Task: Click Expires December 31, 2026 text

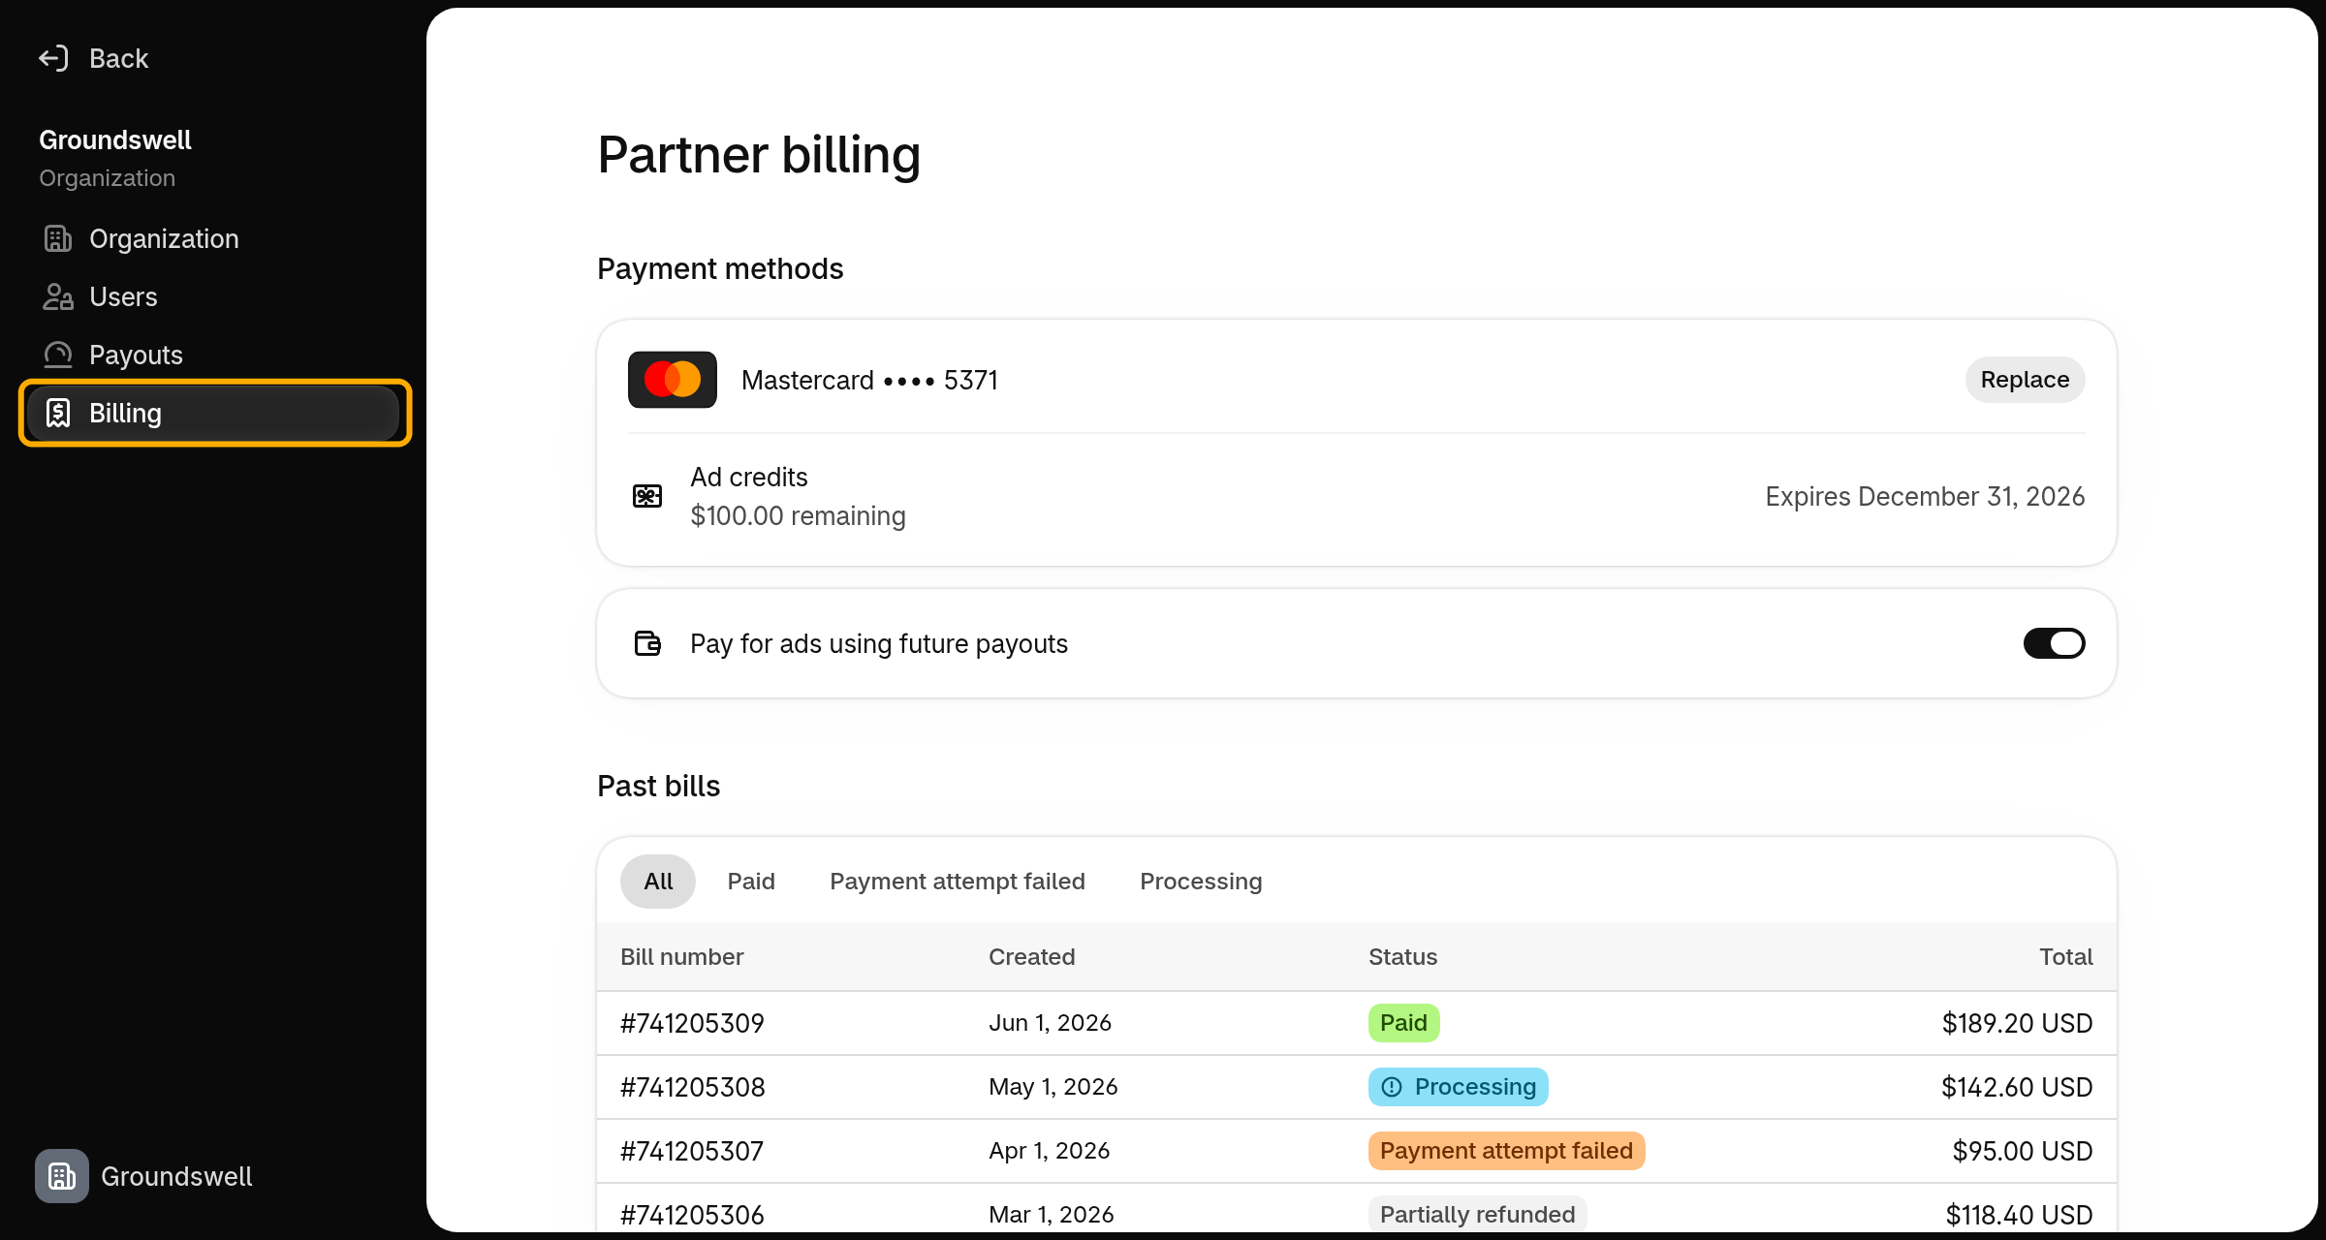Action: 1925,496
